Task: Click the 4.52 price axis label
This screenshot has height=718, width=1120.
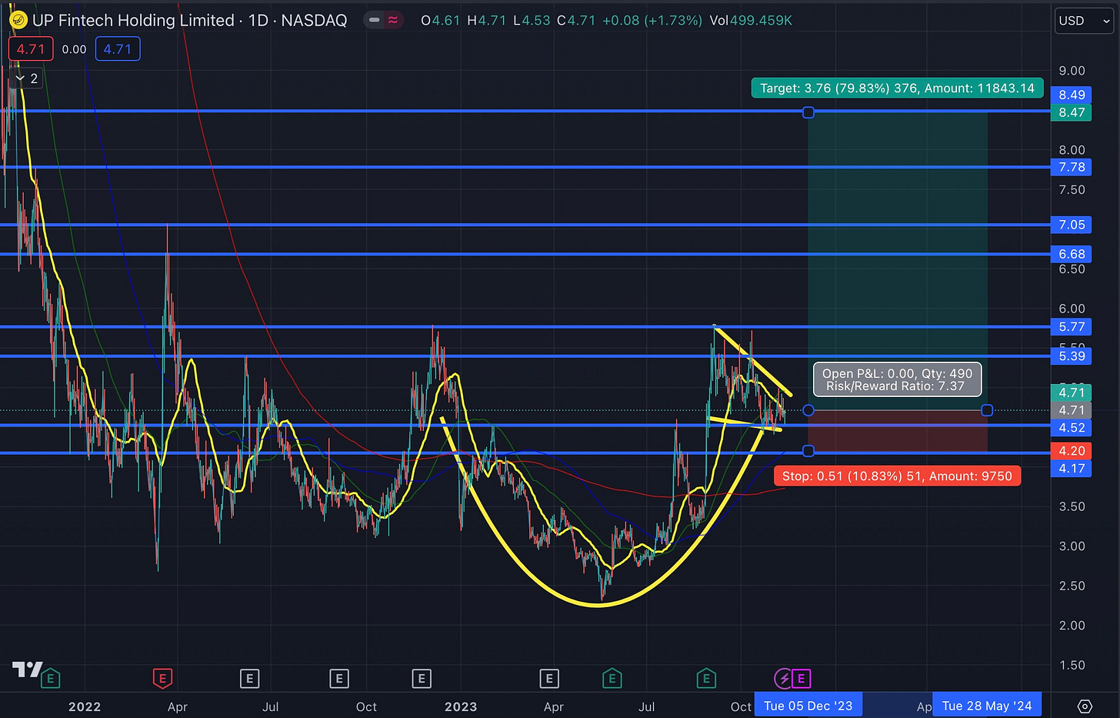Action: (1072, 428)
